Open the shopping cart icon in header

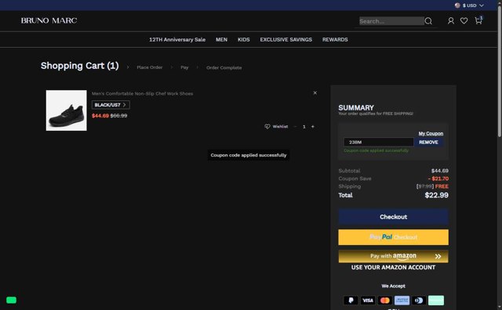[x=478, y=20]
